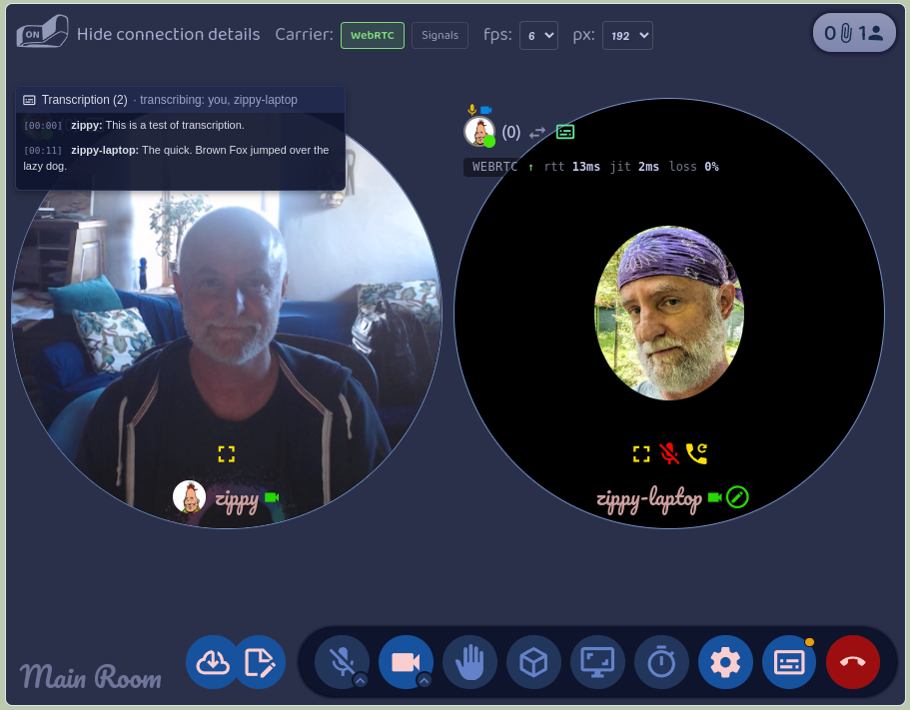Screen dimensions: 910x710
Task: Click the zippy-laptop profile photo
Action: point(669,314)
